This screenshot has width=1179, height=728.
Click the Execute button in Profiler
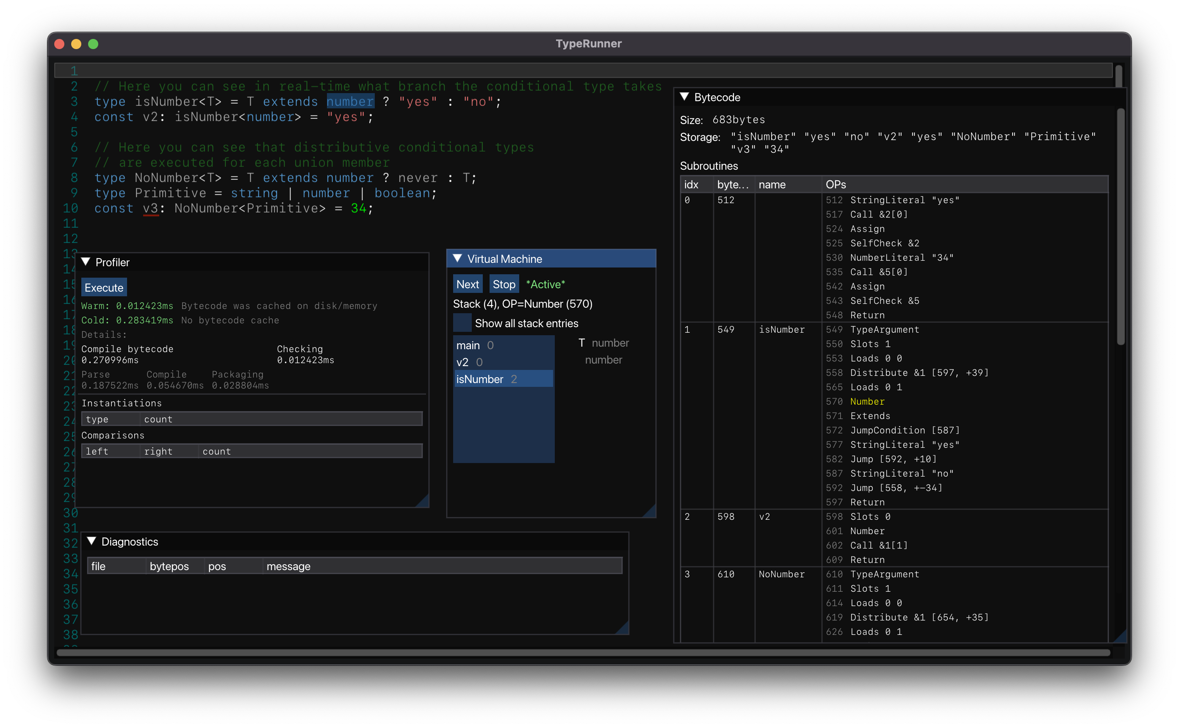click(104, 287)
